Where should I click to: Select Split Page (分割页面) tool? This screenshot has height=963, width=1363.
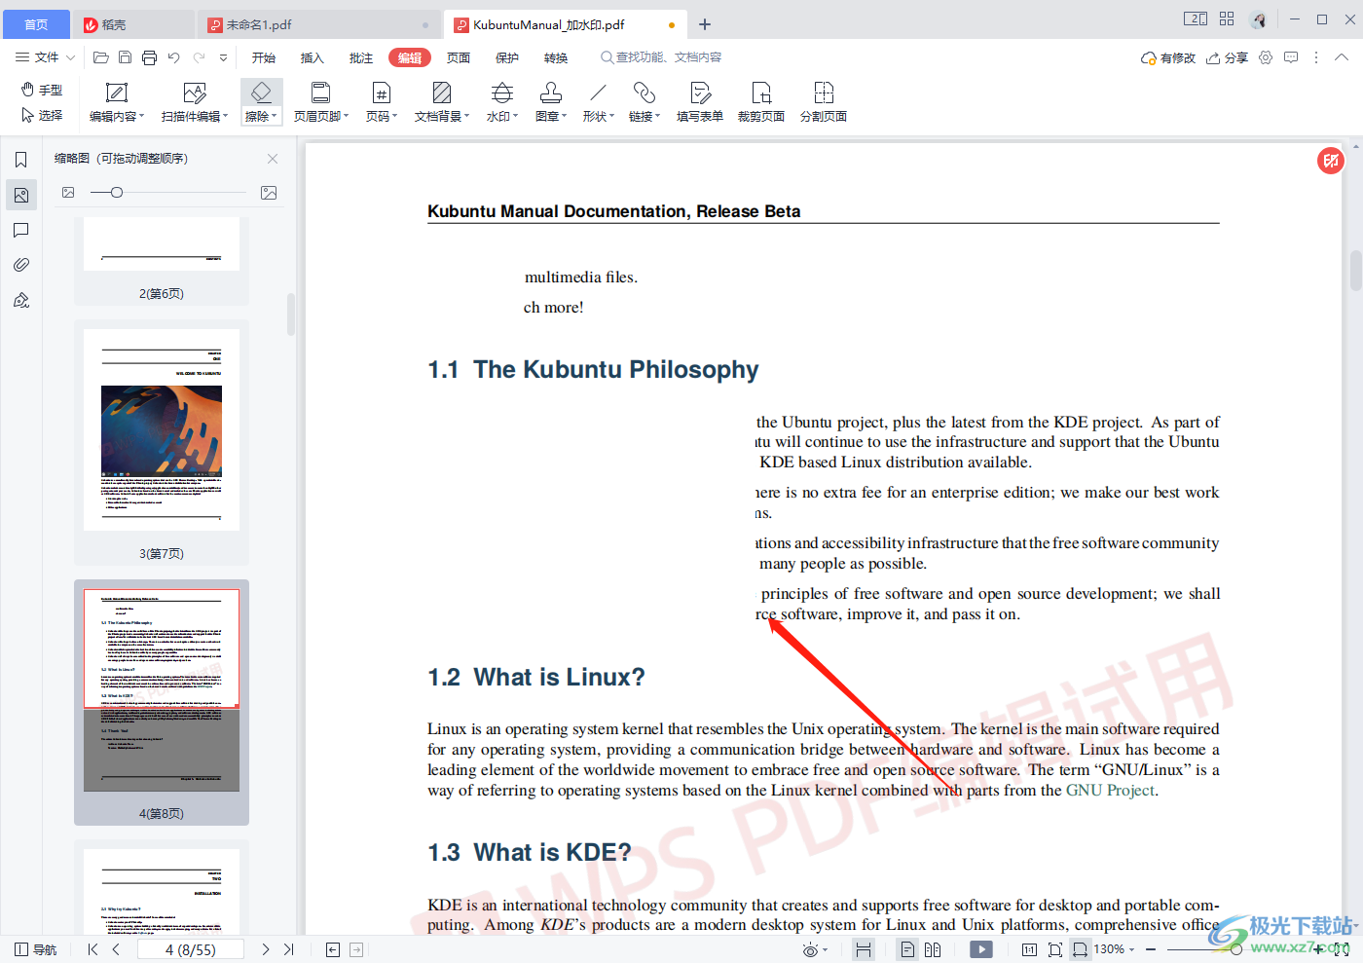[x=824, y=102]
